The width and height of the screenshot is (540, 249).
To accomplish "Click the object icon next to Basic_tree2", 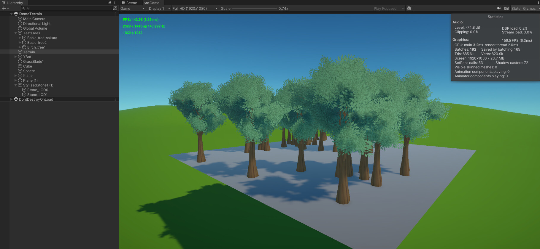I will pyautogui.click(x=24, y=42).
